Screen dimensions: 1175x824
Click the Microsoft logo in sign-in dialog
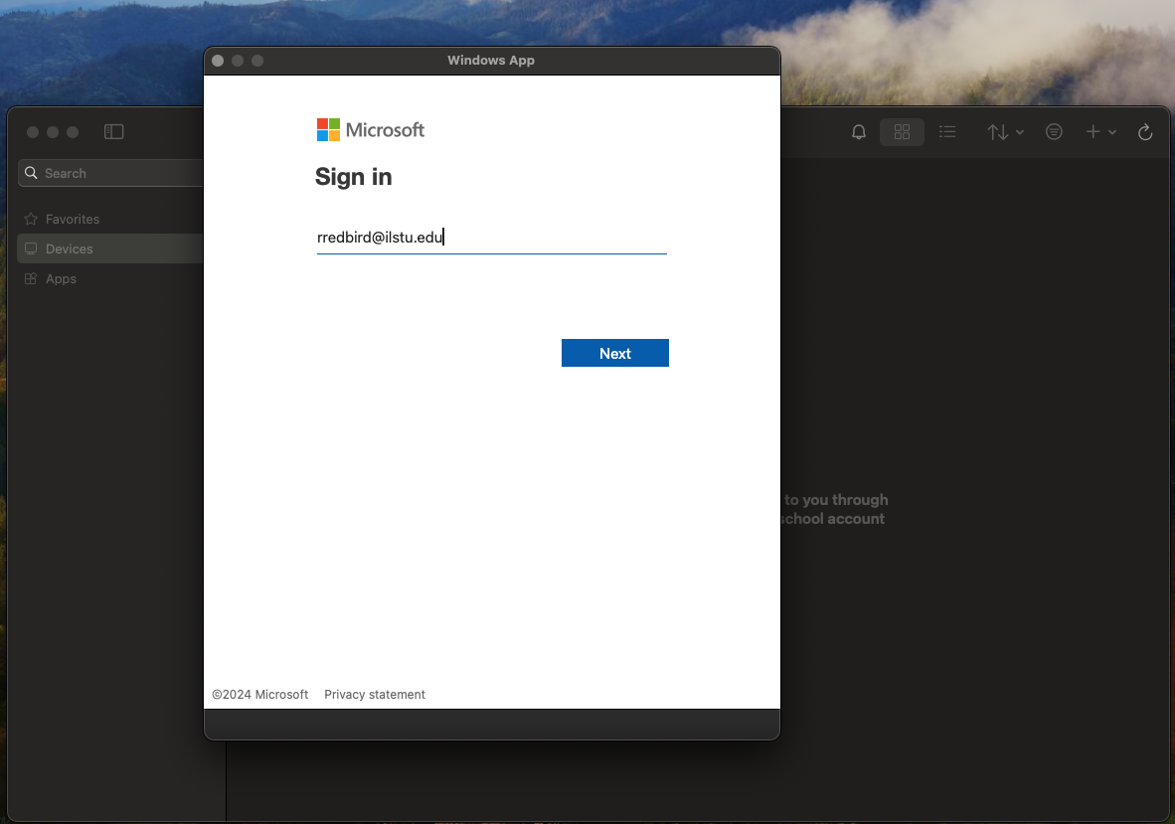tap(370, 129)
